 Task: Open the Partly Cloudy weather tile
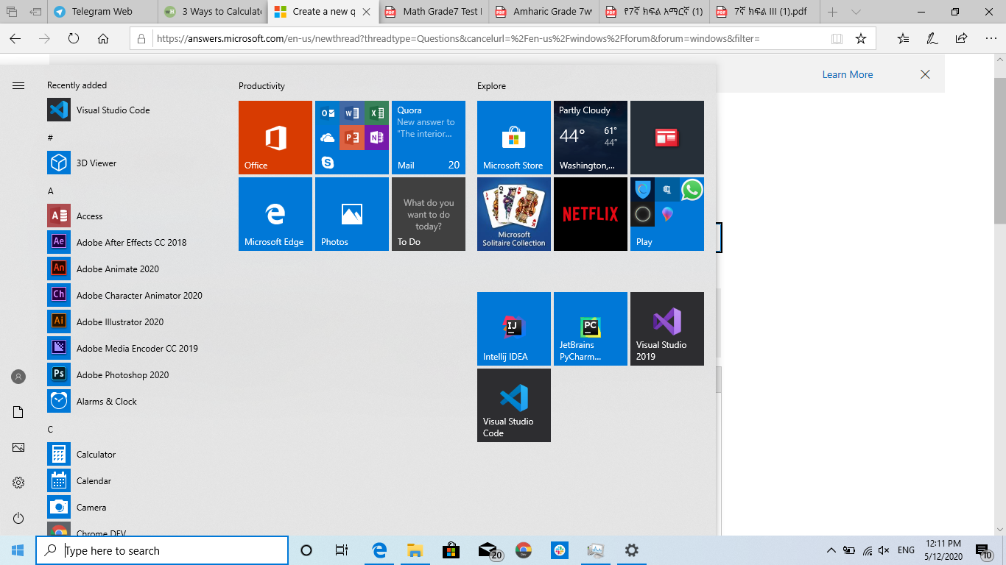point(591,138)
